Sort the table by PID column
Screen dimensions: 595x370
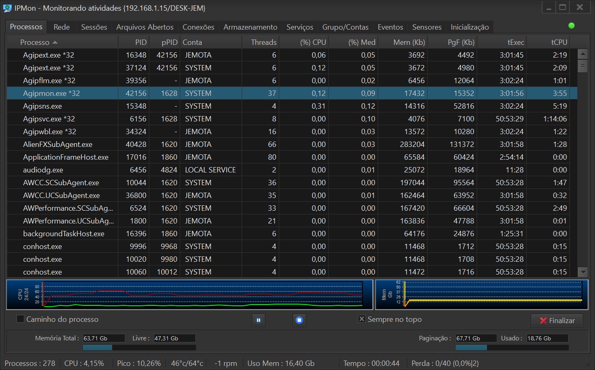tap(134, 42)
